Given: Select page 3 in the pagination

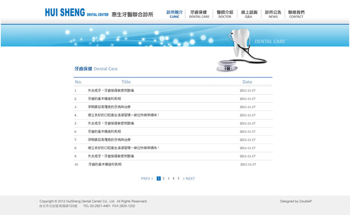Looking at the screenshot, I should [169, 179].
